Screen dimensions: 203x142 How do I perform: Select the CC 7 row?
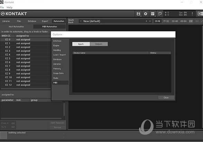(26, 66)
